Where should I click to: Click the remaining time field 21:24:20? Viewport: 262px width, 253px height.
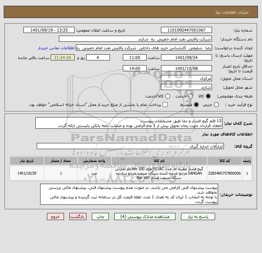63,57
